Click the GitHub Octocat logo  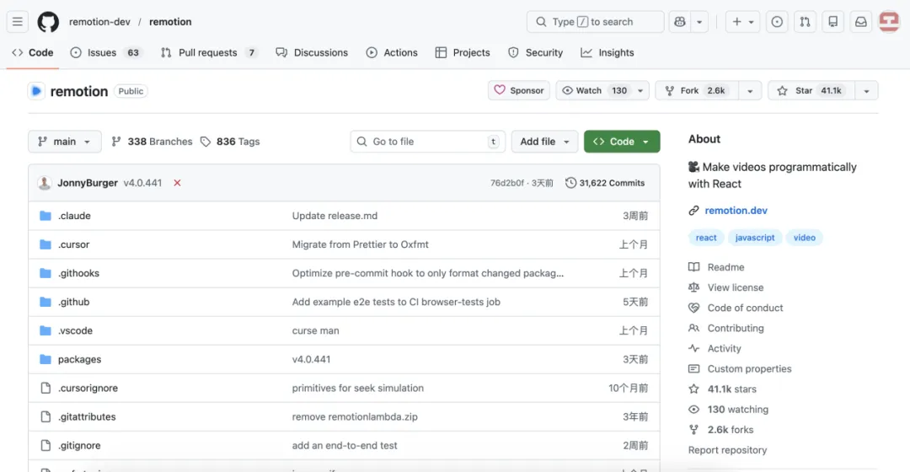[48, 22]
